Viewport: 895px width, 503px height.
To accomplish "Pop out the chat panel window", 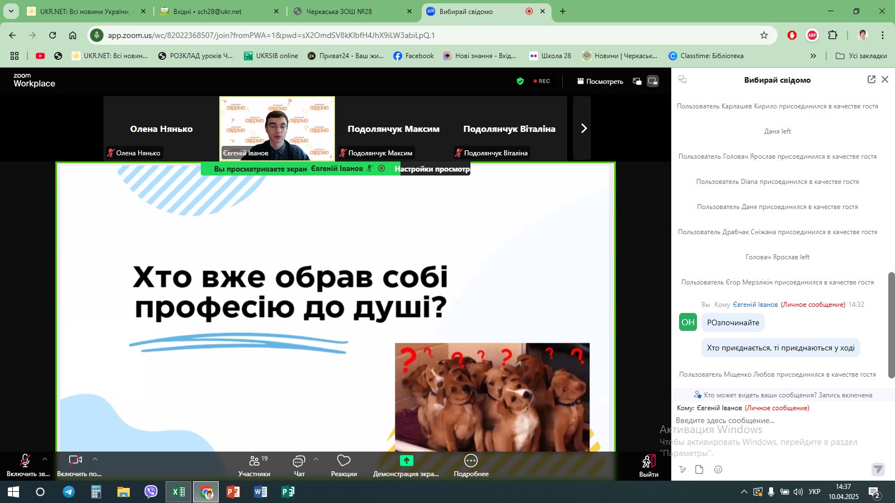I will [x=871, y=79].
